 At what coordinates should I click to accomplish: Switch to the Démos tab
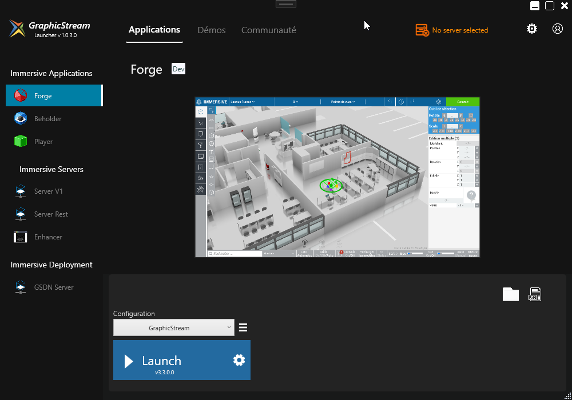pyautogui.click(x=212, y=30)
